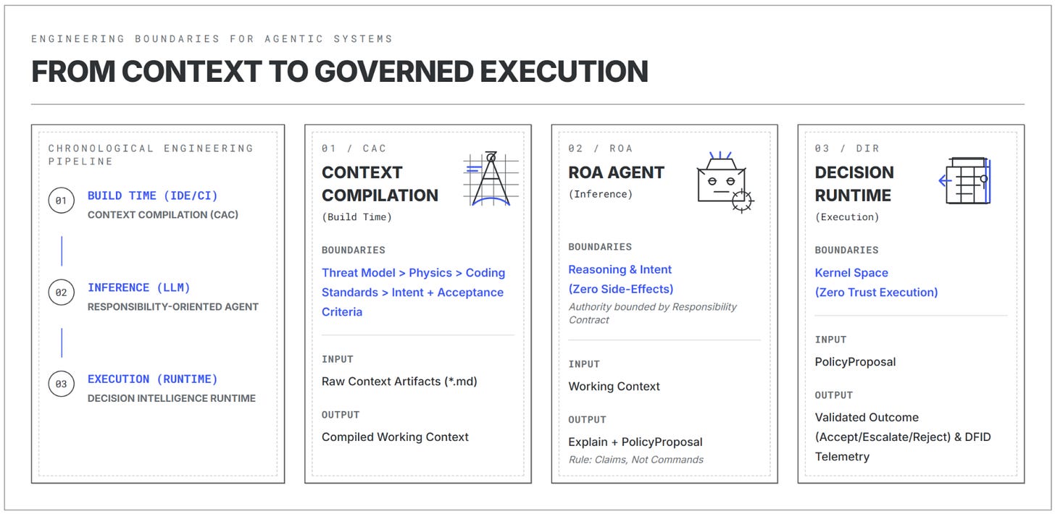This screenshot has height=514, width=1055.
Task: Click the ROA AGENT card title
Action: [x=616, y=172]
